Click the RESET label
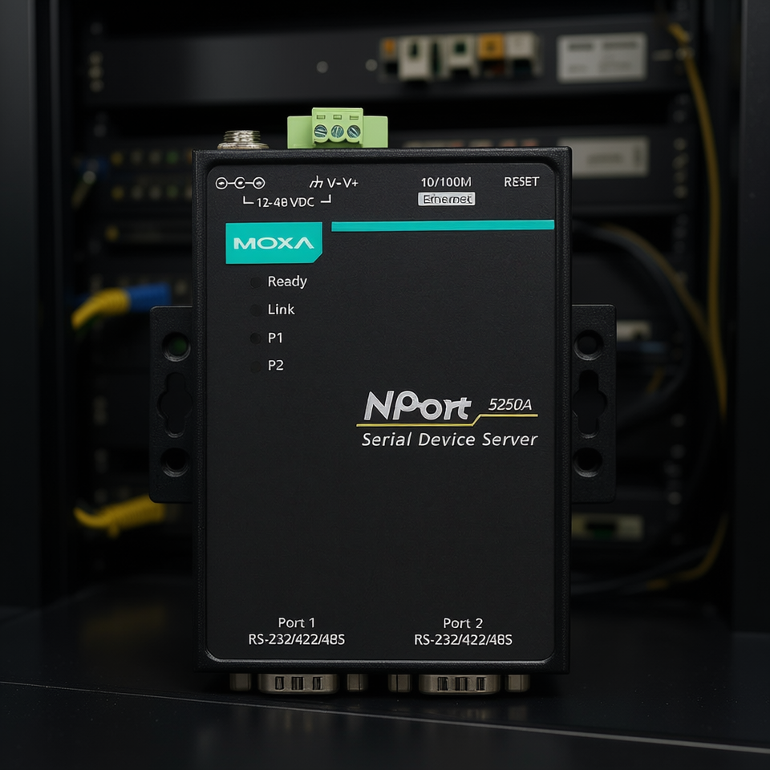 (521, 182)
